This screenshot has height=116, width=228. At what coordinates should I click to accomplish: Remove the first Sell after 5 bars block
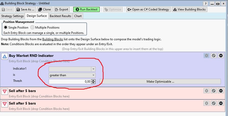click(221, 91)
